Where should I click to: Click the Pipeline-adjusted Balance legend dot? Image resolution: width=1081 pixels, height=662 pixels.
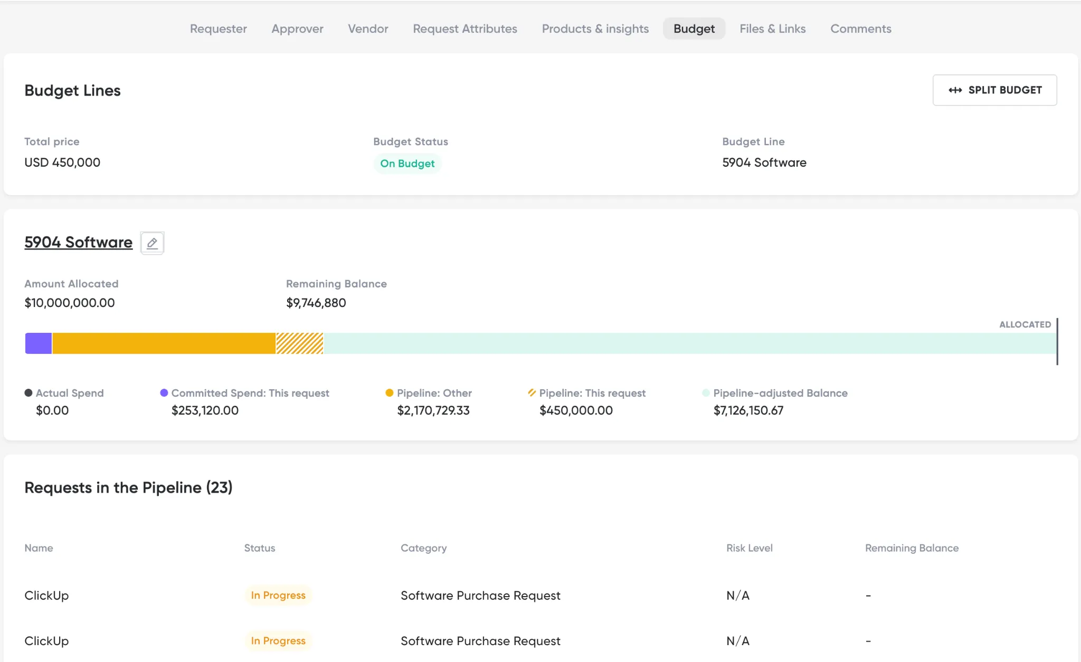(x=706, y=393)
